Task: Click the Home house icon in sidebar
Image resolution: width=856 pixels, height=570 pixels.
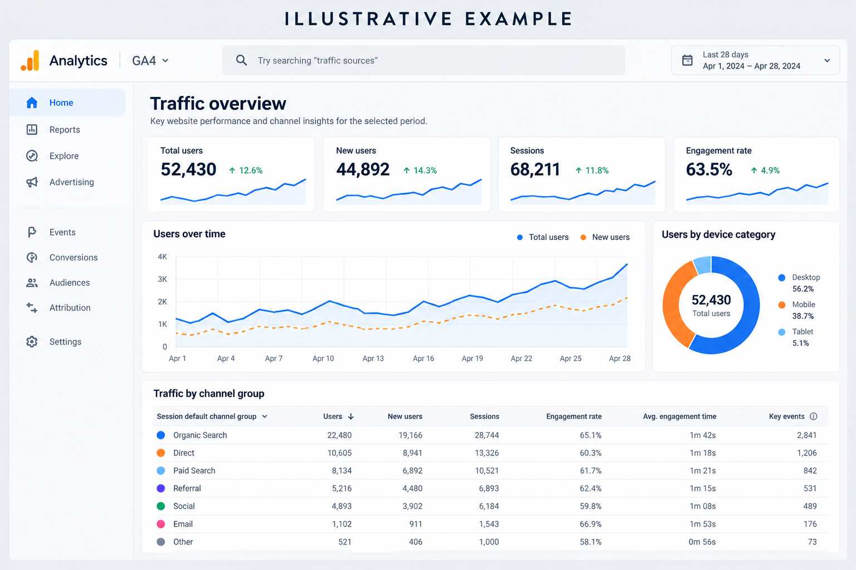Action: 32,102
